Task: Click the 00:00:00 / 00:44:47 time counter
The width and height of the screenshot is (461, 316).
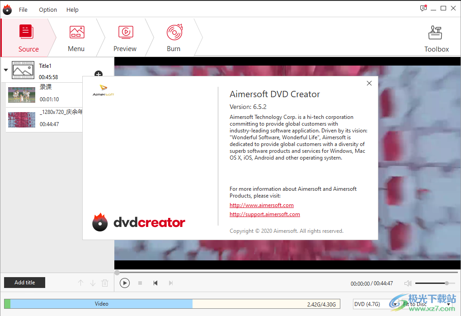Action: (x=372, y=283)
